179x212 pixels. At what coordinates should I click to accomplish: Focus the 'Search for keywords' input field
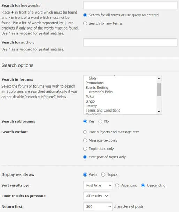pos(130,6)
